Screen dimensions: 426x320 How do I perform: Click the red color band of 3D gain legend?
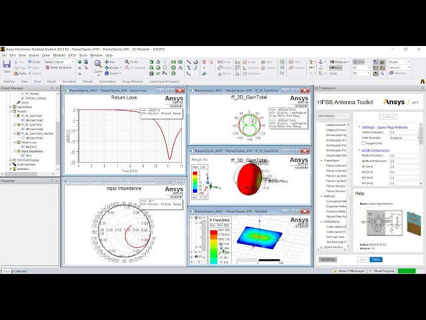click(x=194, y=173)
